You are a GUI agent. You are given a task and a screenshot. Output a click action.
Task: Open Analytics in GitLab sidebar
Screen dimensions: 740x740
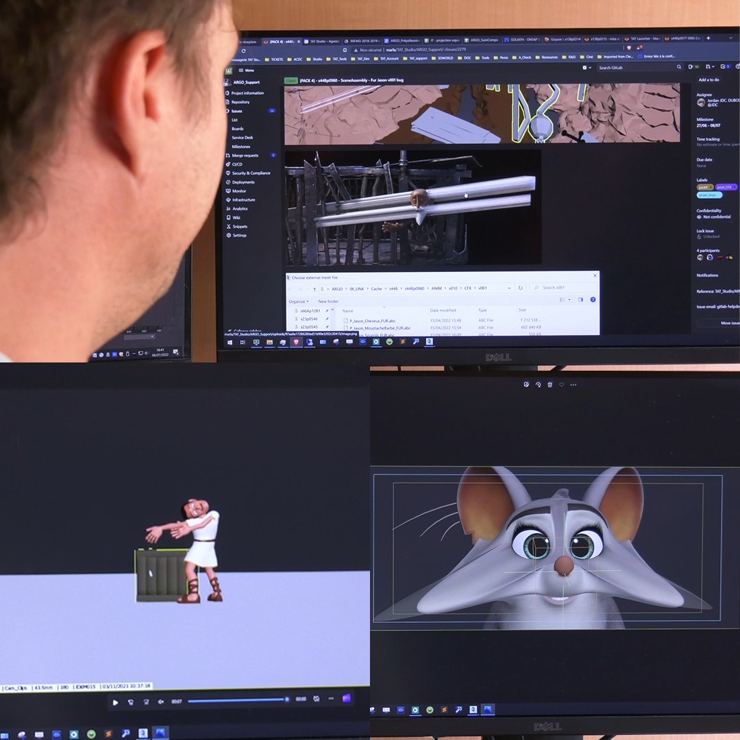[x=237, y=208]
